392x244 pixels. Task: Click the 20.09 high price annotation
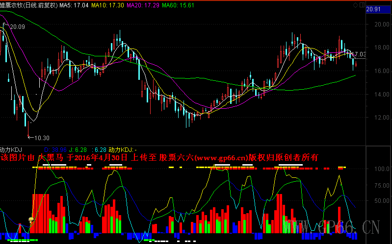coord(17,26)
